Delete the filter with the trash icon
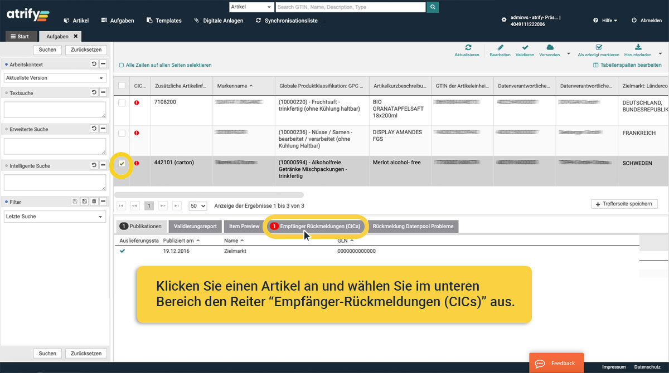Screen dimensions: 669x373 click(x=94, y=202)
